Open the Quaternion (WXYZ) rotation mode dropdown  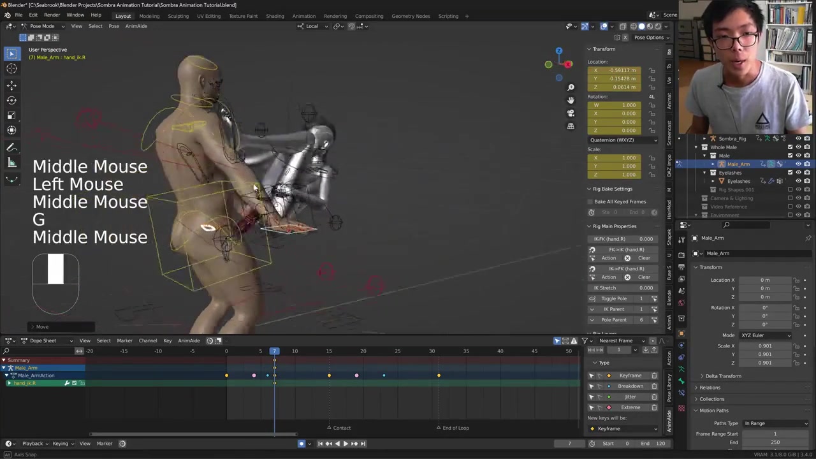tap(623, 140)
